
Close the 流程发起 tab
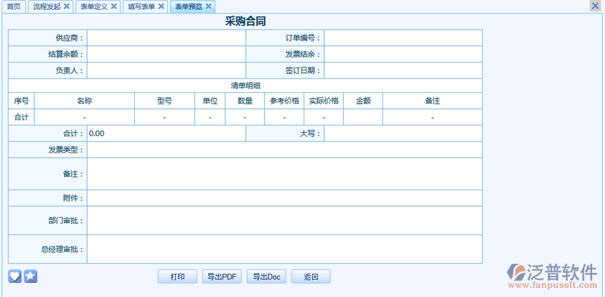[67, 7]
